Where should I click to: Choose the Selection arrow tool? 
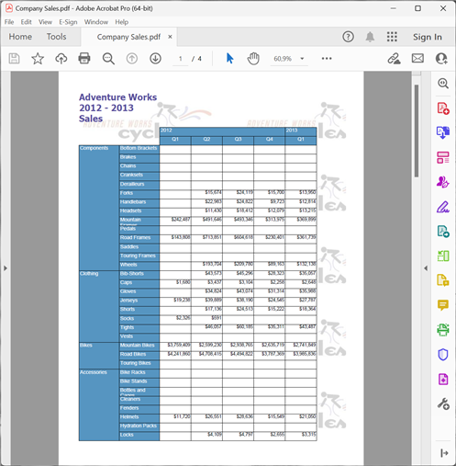[x=229, y=59]
